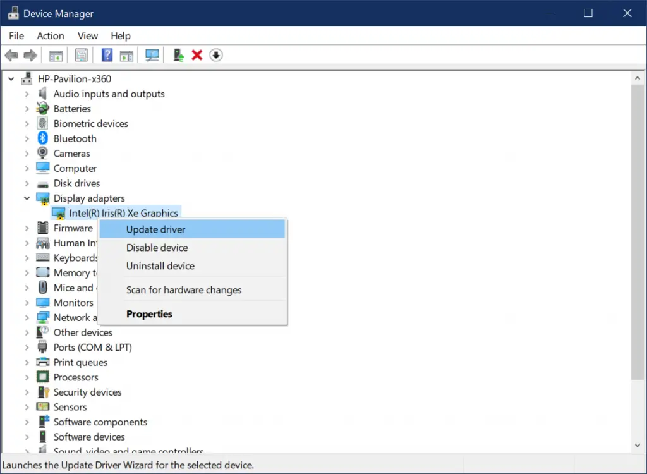The height and width of the screenshot is (474, 647).
Task: Expand the Audio inputs and outputs category
Action: pos(27,94)
